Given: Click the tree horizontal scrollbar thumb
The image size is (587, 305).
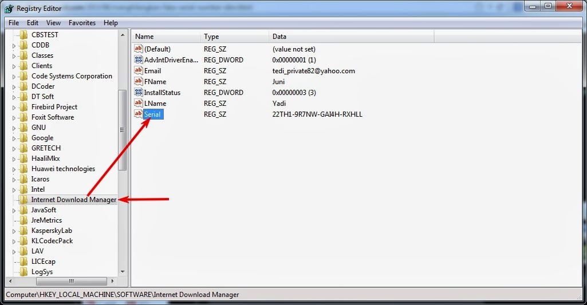Looking at the screenshot, I should click(x=71, y=280).
